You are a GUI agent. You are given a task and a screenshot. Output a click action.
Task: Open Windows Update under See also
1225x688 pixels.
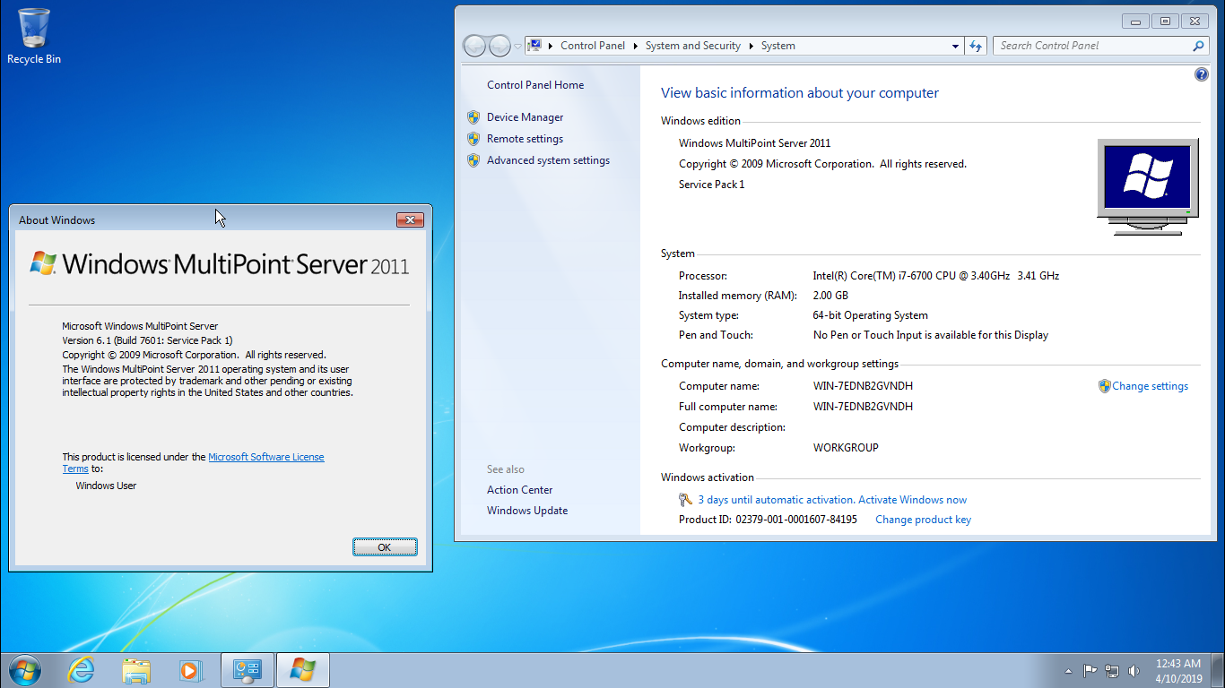tap(527, 511)
